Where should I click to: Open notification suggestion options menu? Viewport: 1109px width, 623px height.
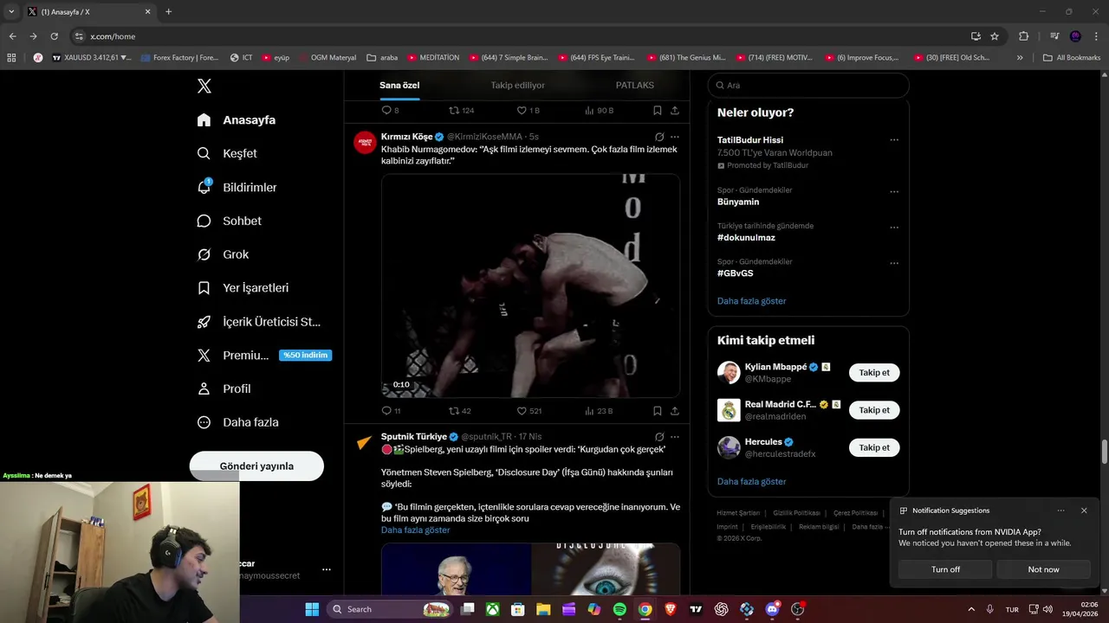(1060, 511)
